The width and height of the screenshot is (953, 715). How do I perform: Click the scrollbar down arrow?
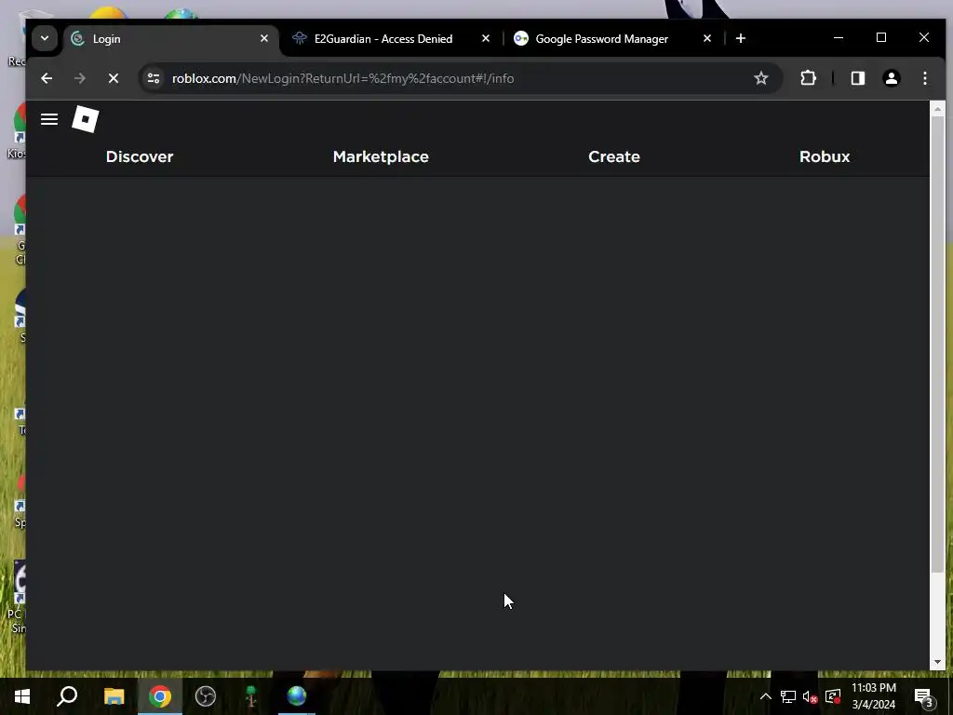click(x=937, y=662)
